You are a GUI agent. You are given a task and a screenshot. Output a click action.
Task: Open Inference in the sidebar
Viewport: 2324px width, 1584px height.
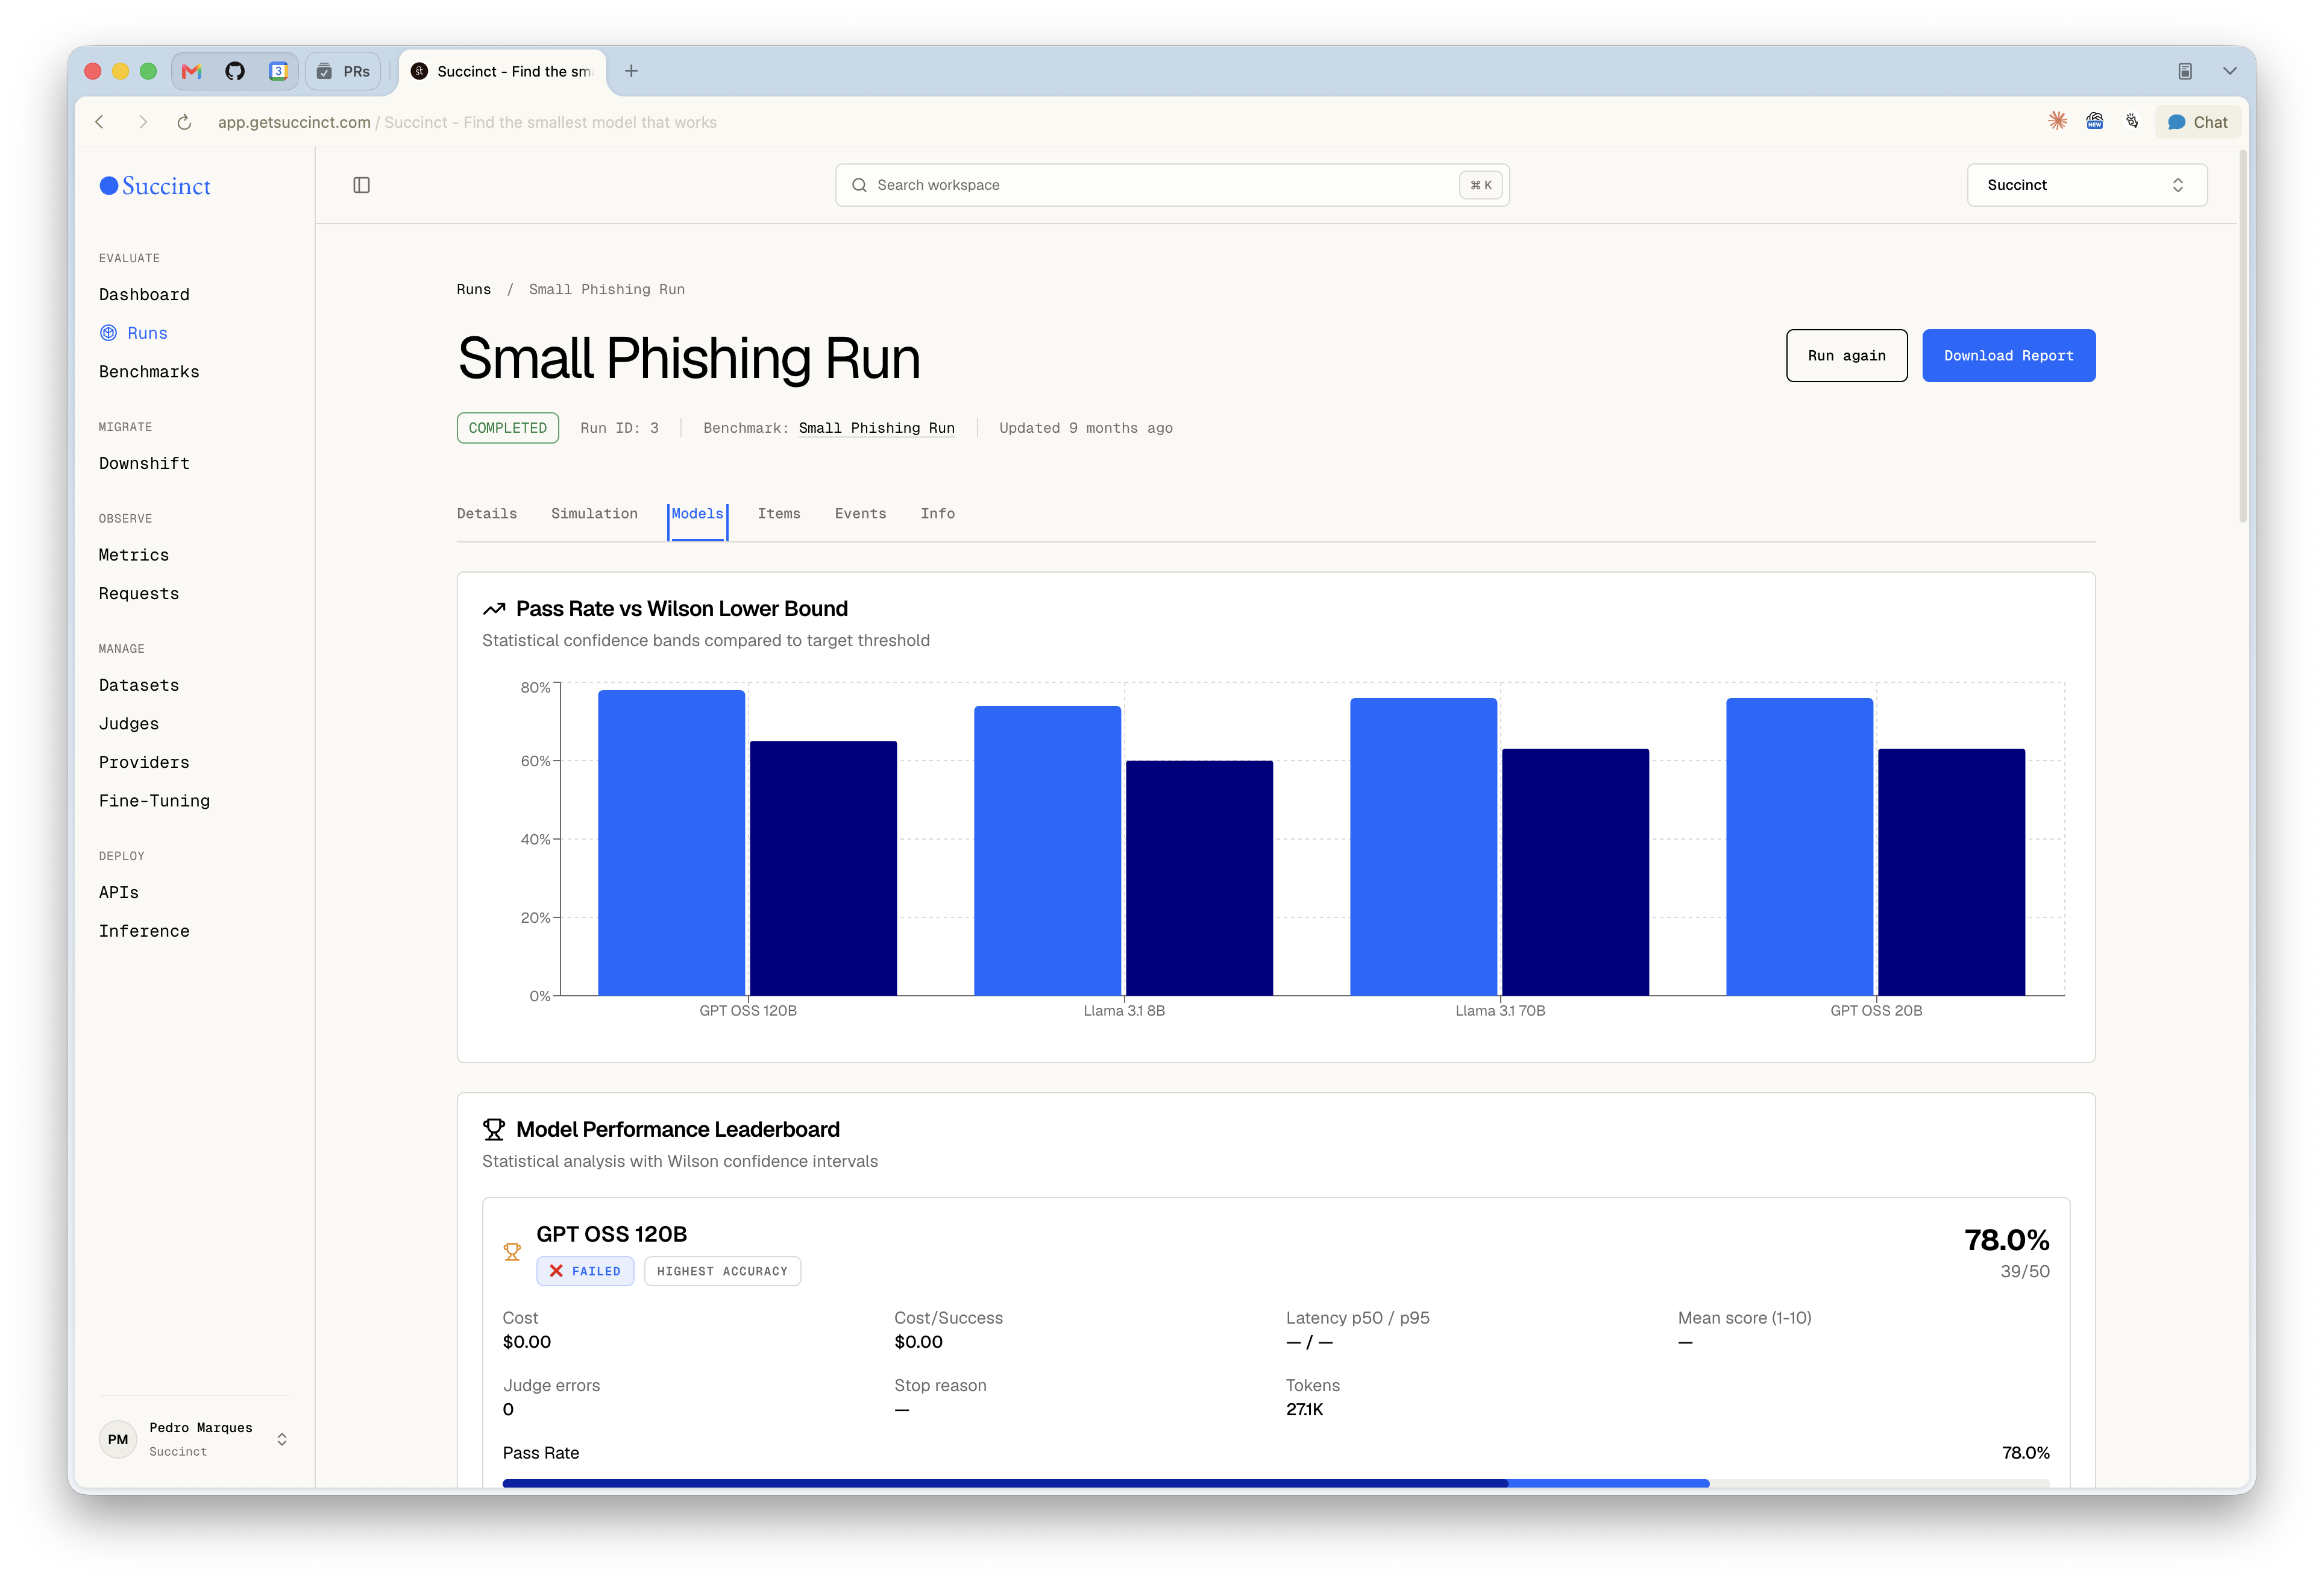[144, 931]
